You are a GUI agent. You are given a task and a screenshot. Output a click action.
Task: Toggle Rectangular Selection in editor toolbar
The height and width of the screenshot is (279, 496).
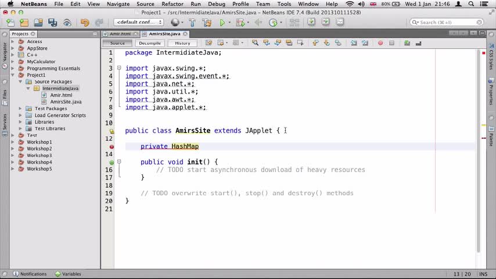coord(300,43)
